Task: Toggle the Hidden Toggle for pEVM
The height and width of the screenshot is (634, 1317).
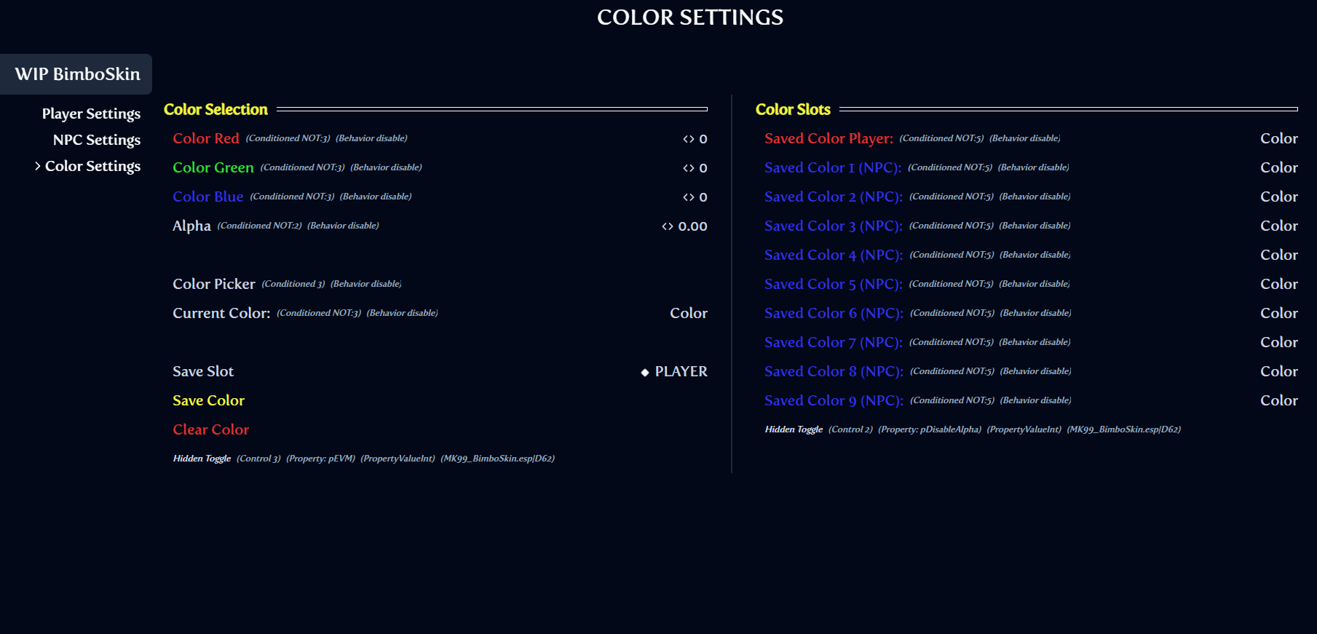Action: pyautogui.click(x=202, y=459)
